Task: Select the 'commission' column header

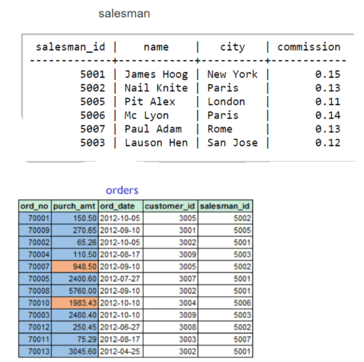Action: pos(309,47)
